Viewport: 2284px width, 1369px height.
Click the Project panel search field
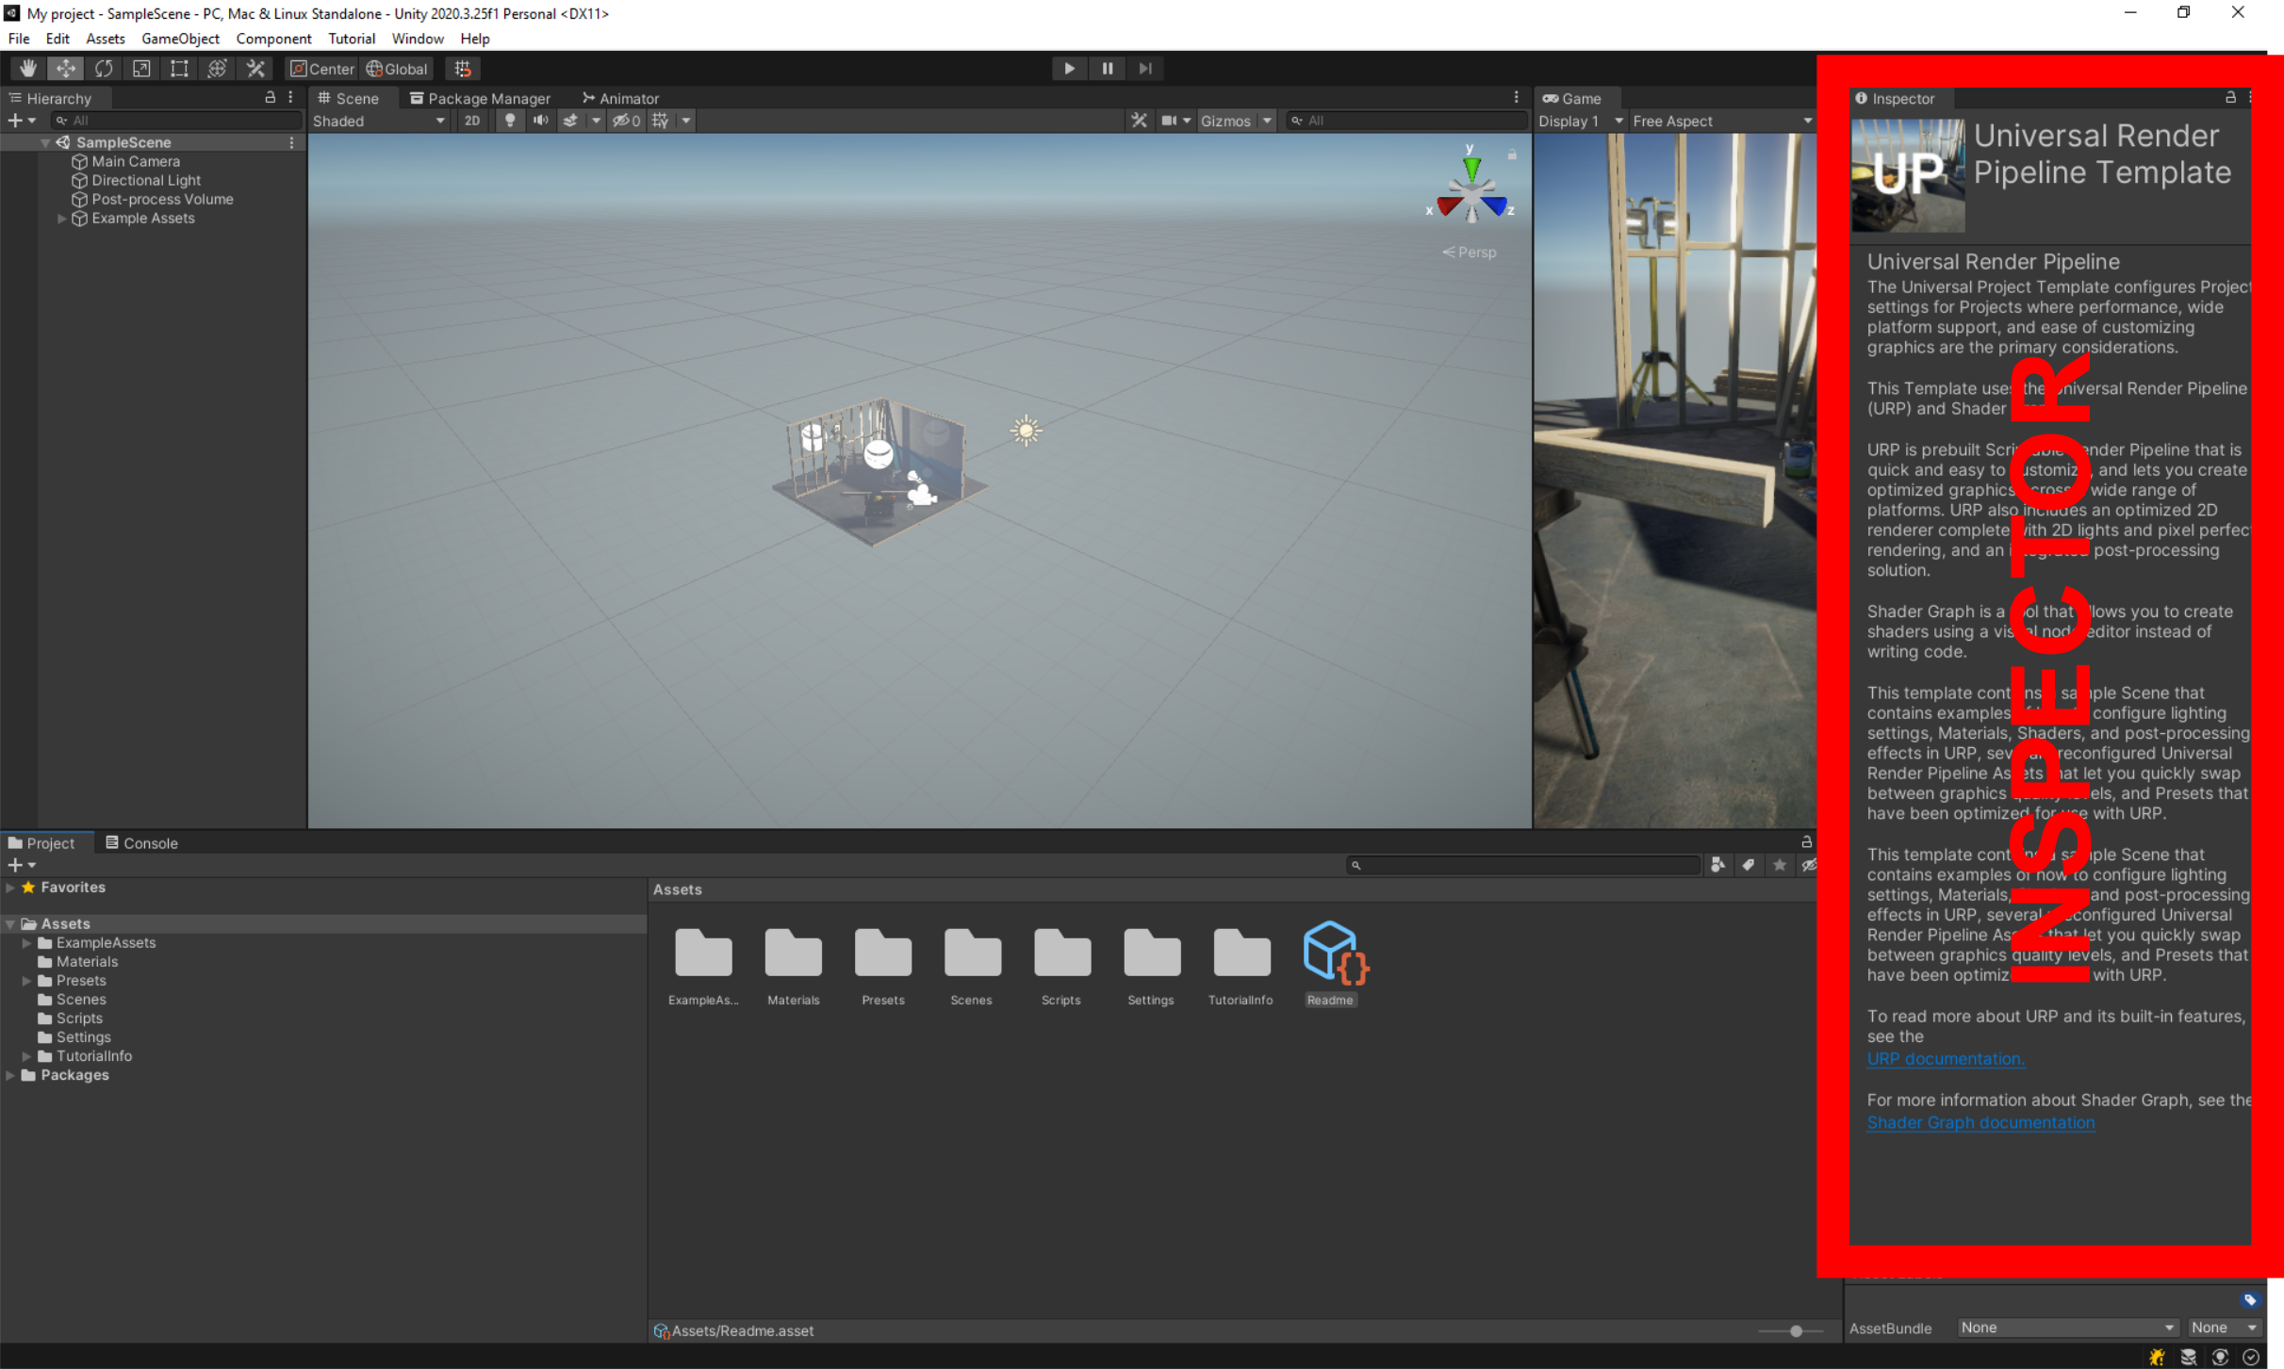(x=1525, y=864)
